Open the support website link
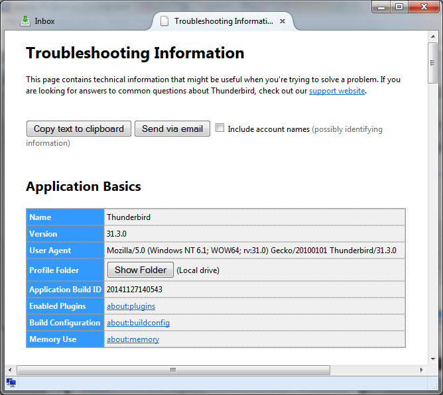This screenshot has height=395, width=443. coord(337,91)
